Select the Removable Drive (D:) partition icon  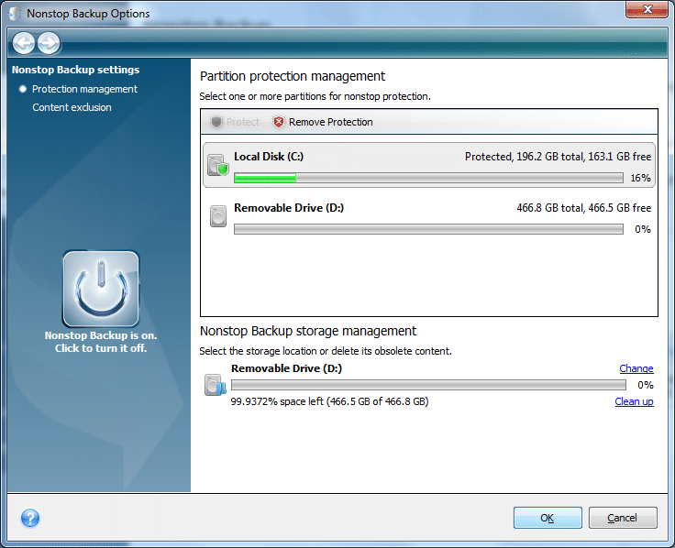(218, 216)
